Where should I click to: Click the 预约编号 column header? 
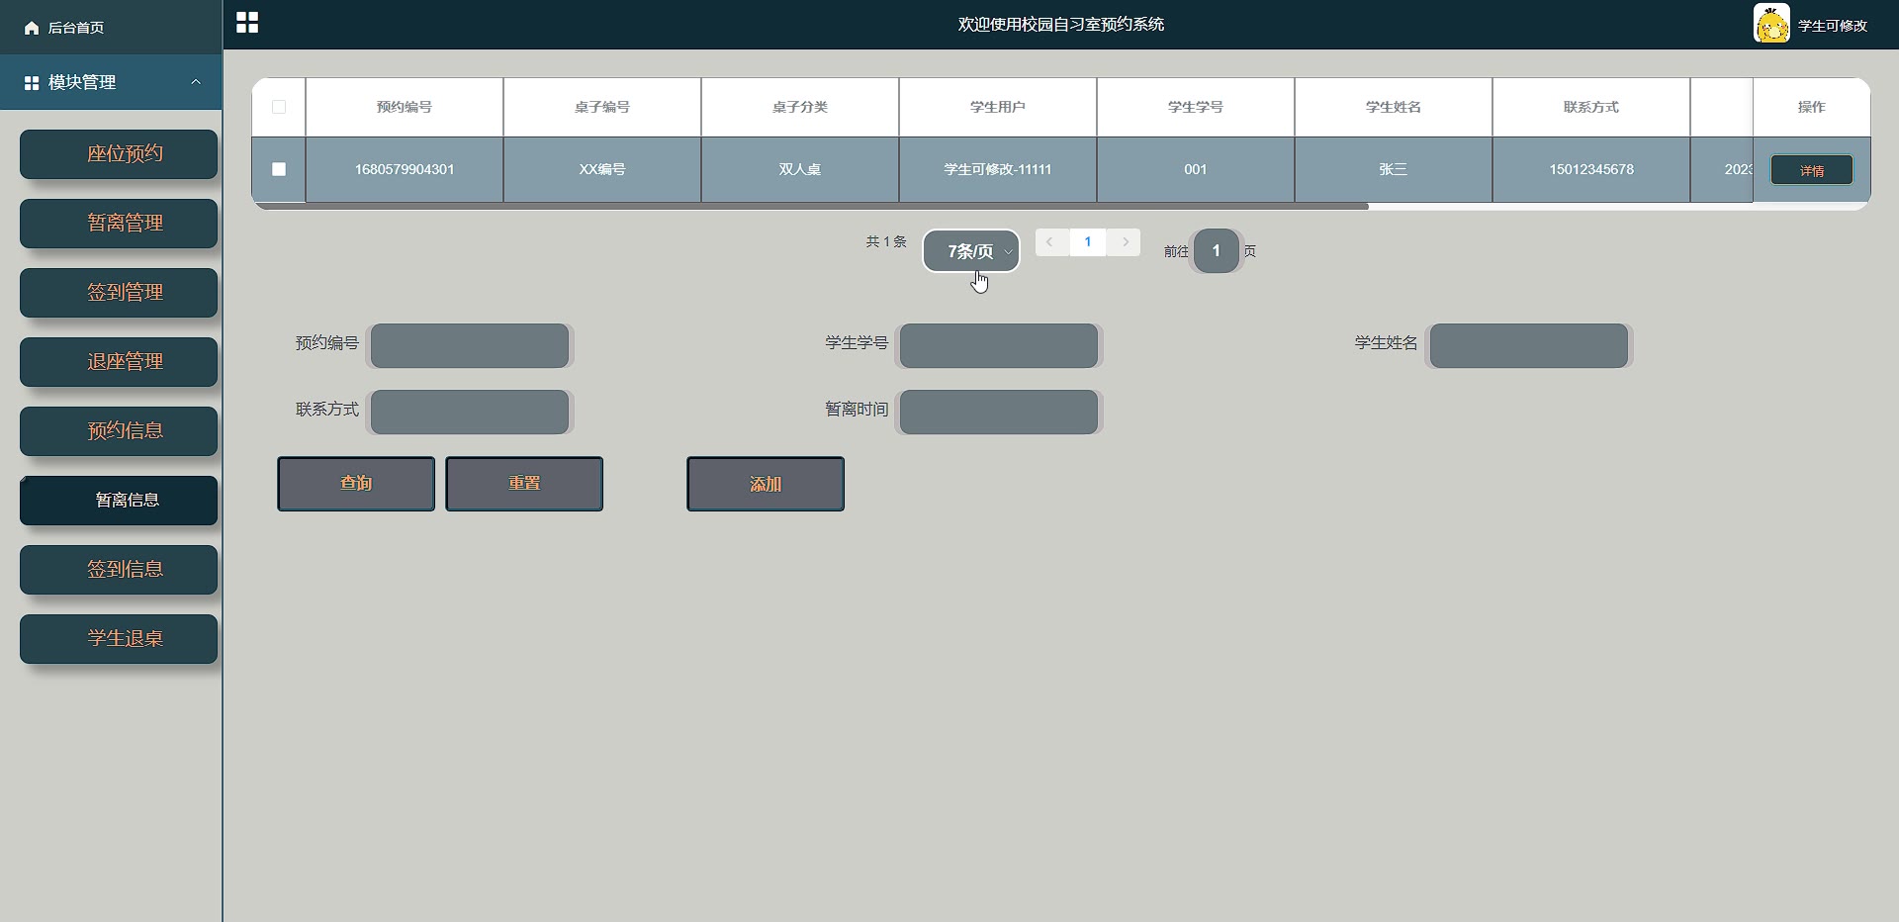point(405,107)
